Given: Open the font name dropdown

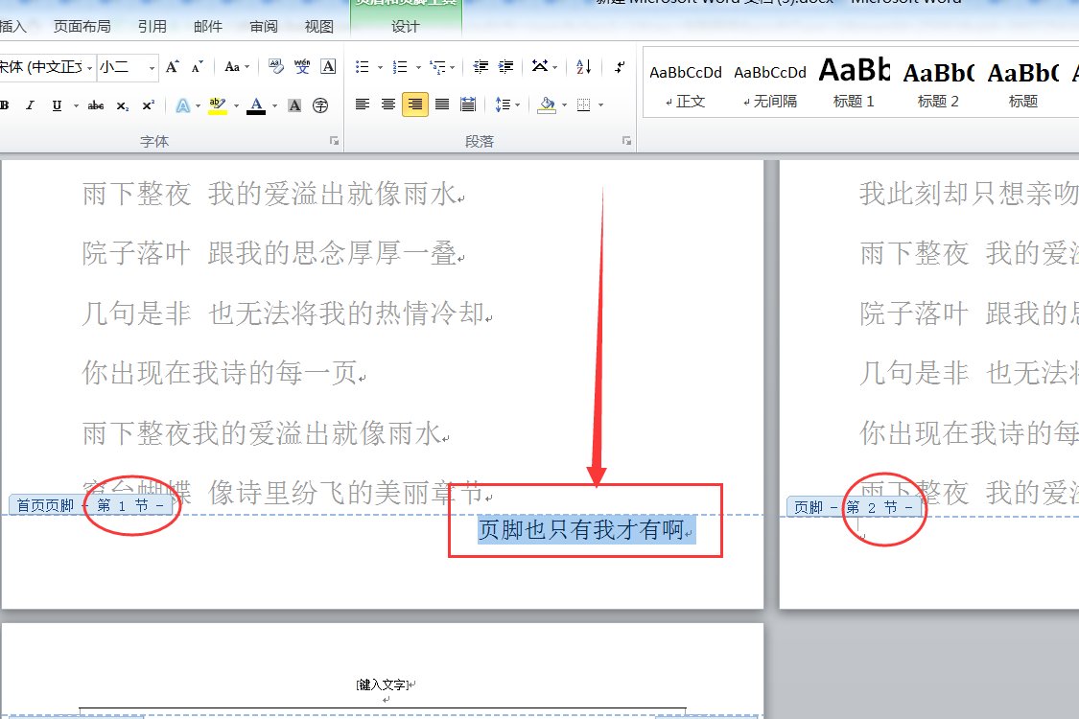Looking at the screenshot, I should pos(89,67).
